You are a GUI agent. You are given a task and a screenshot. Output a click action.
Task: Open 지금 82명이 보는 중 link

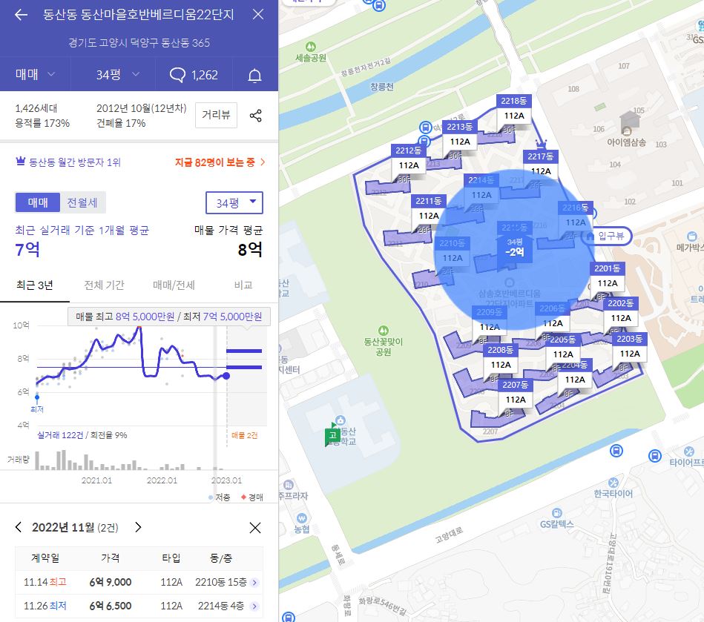pyautogui.click(x=220, y=162)
